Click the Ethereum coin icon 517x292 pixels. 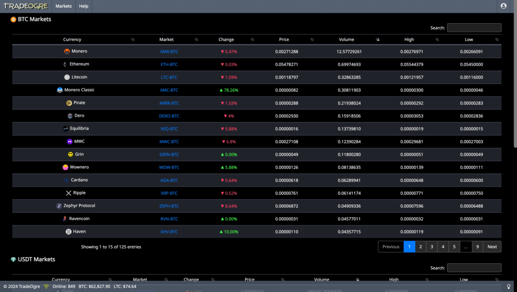[65, 64]
